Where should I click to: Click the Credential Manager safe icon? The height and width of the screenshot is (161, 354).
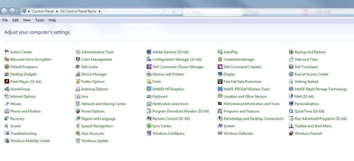click(x=220, y=59)
